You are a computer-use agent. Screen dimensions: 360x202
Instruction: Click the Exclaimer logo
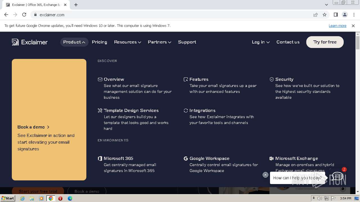tap(30, 42)
